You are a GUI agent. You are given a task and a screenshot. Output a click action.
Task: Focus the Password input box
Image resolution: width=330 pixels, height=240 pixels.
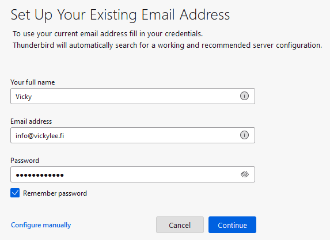click(x=132, y=174)
